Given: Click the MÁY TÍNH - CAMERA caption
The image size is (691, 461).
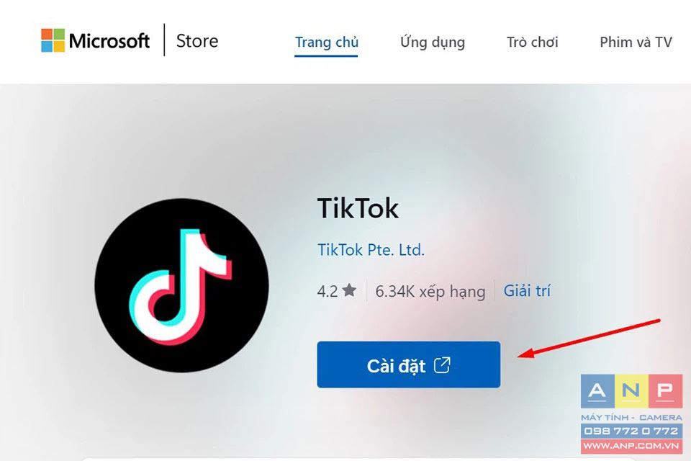Looking at the screenshot, I should [631, 417].
